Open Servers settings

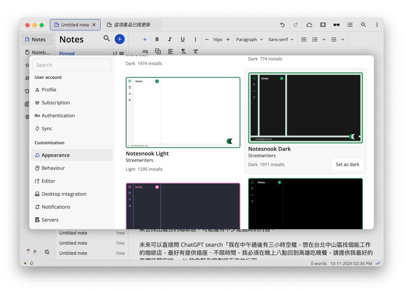point(72,220)
